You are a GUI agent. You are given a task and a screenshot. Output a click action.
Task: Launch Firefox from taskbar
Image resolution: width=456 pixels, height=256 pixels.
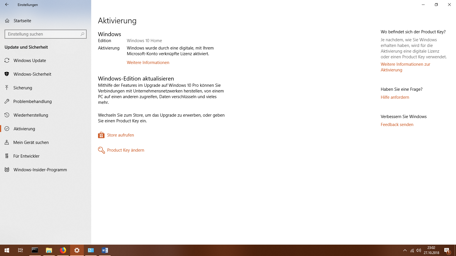pyautogui.click(x=63, y=250)
